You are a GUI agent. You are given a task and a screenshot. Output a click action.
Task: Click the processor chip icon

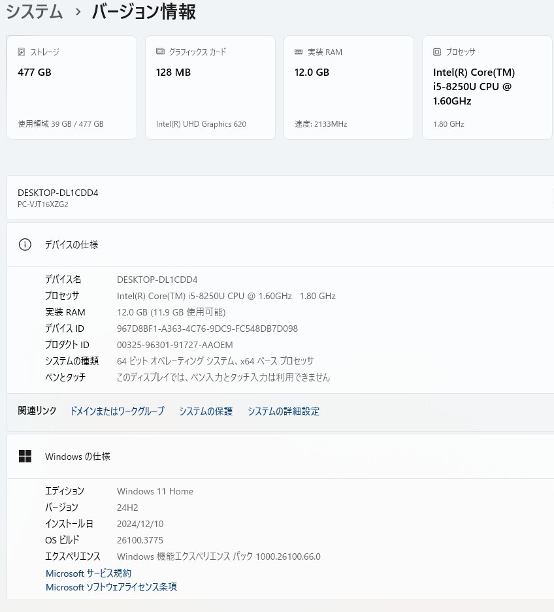click(437, 52)
